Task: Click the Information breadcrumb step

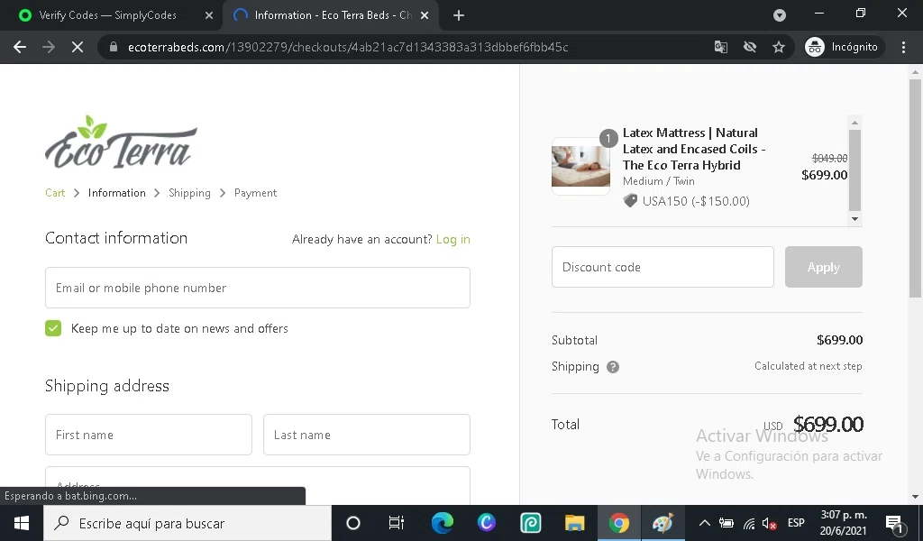Action: [116, 192]
